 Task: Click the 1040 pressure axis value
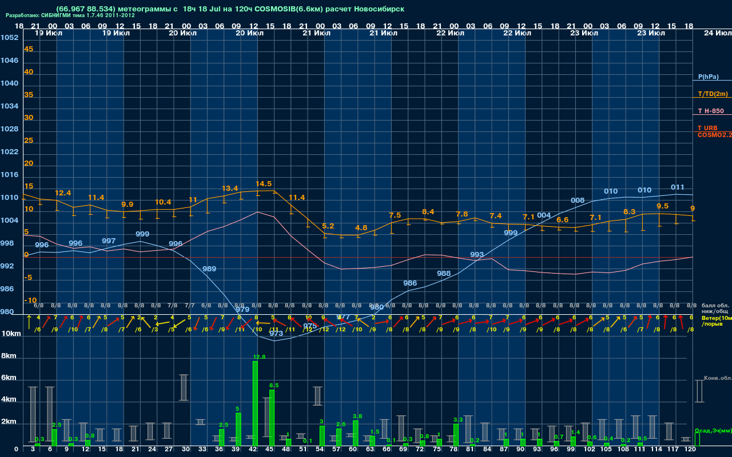(x=9, y=83)
